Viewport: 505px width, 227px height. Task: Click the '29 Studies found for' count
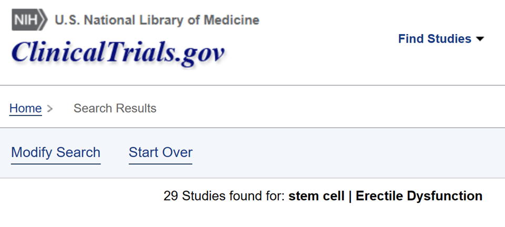click(x=224, y=195)
